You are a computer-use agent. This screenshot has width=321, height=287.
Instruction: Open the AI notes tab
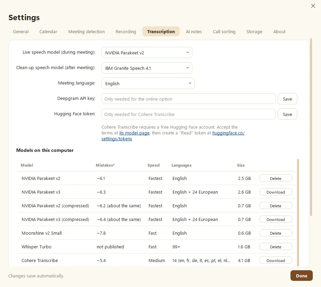194,31
